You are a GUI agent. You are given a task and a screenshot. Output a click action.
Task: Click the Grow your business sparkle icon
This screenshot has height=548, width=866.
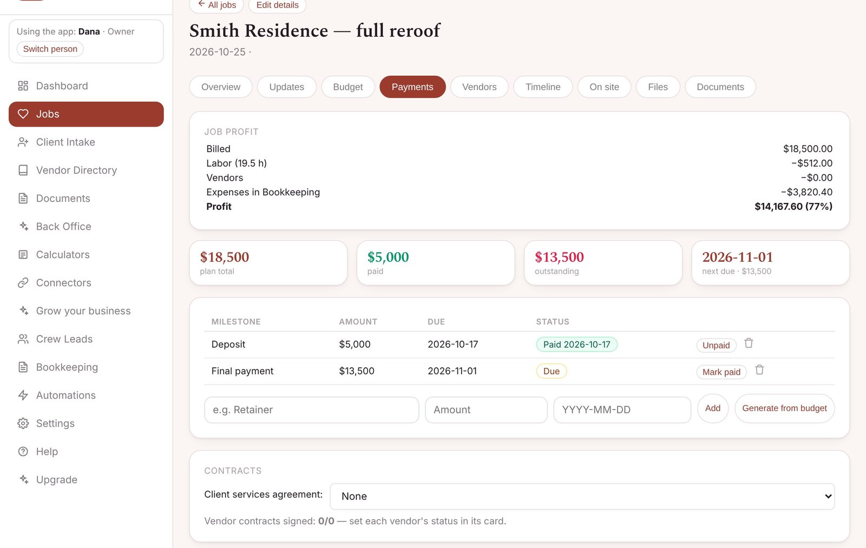(23, 311)
